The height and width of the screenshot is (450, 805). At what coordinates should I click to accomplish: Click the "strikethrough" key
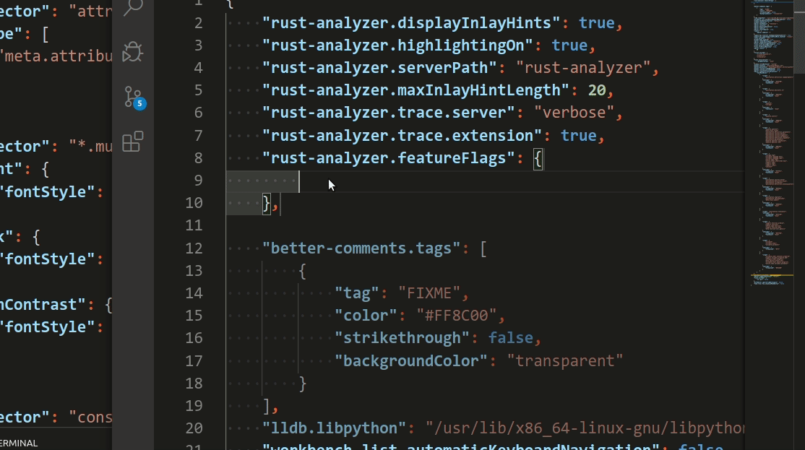pos(402,338)
